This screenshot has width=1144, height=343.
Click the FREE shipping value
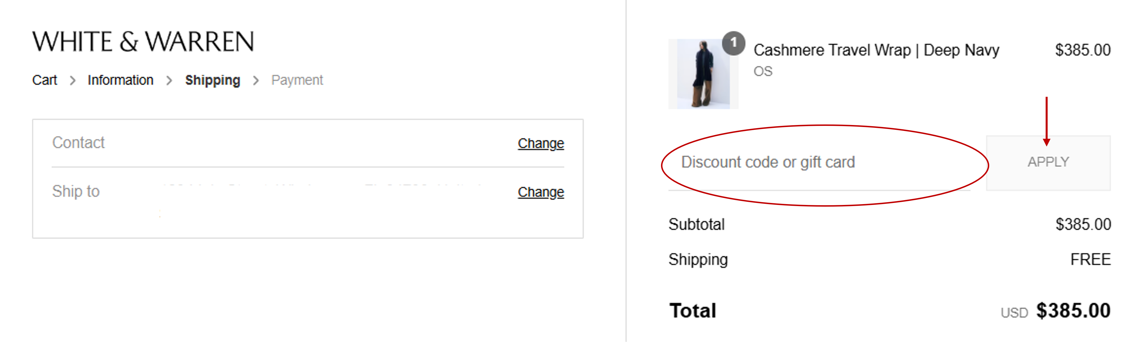pos(1090,259)
